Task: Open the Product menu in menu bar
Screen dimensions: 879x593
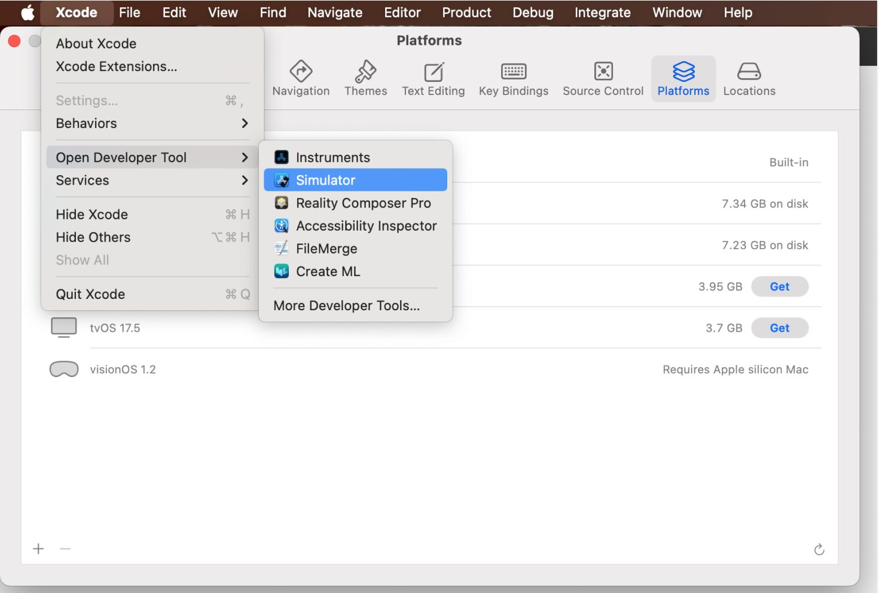Action: [x=466, y=13]
